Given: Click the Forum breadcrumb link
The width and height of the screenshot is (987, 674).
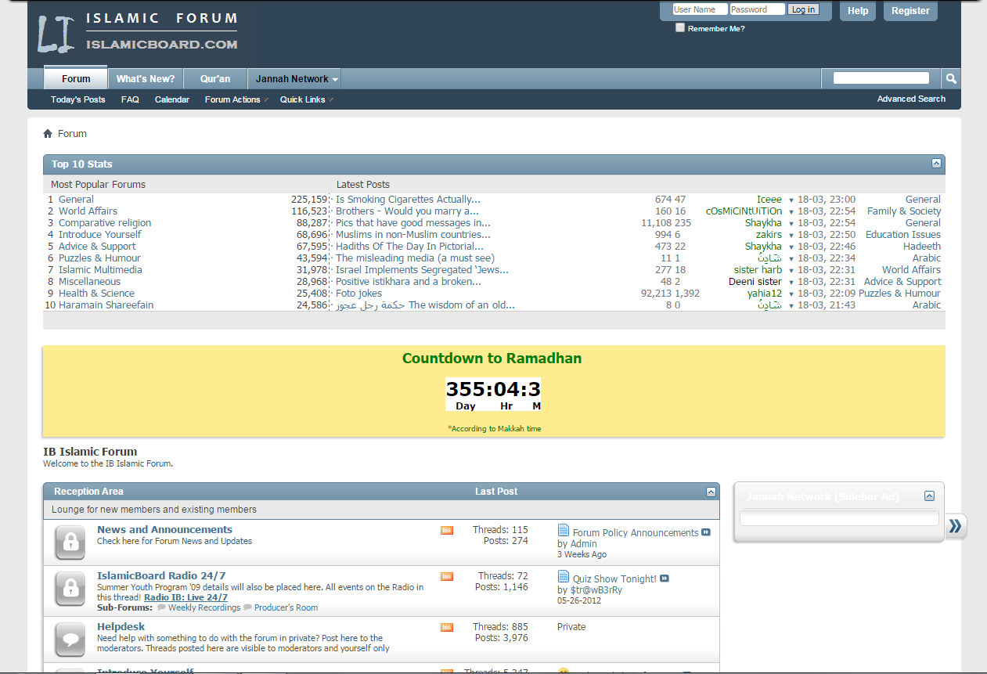Looking at the screenshot, I should pyautogui.click(x=72, y=134).
